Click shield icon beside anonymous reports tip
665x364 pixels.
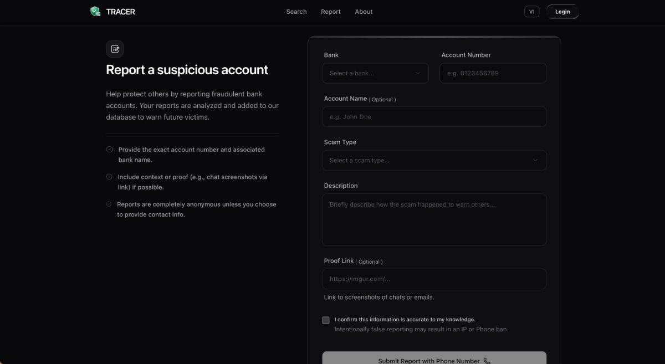click(109, 204)
